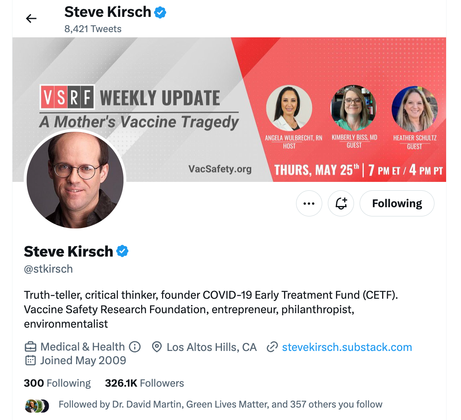461x420 pixels.
Task: Click the verified badge in the top header
Action: pyautogui.click(x=160, y=12)
